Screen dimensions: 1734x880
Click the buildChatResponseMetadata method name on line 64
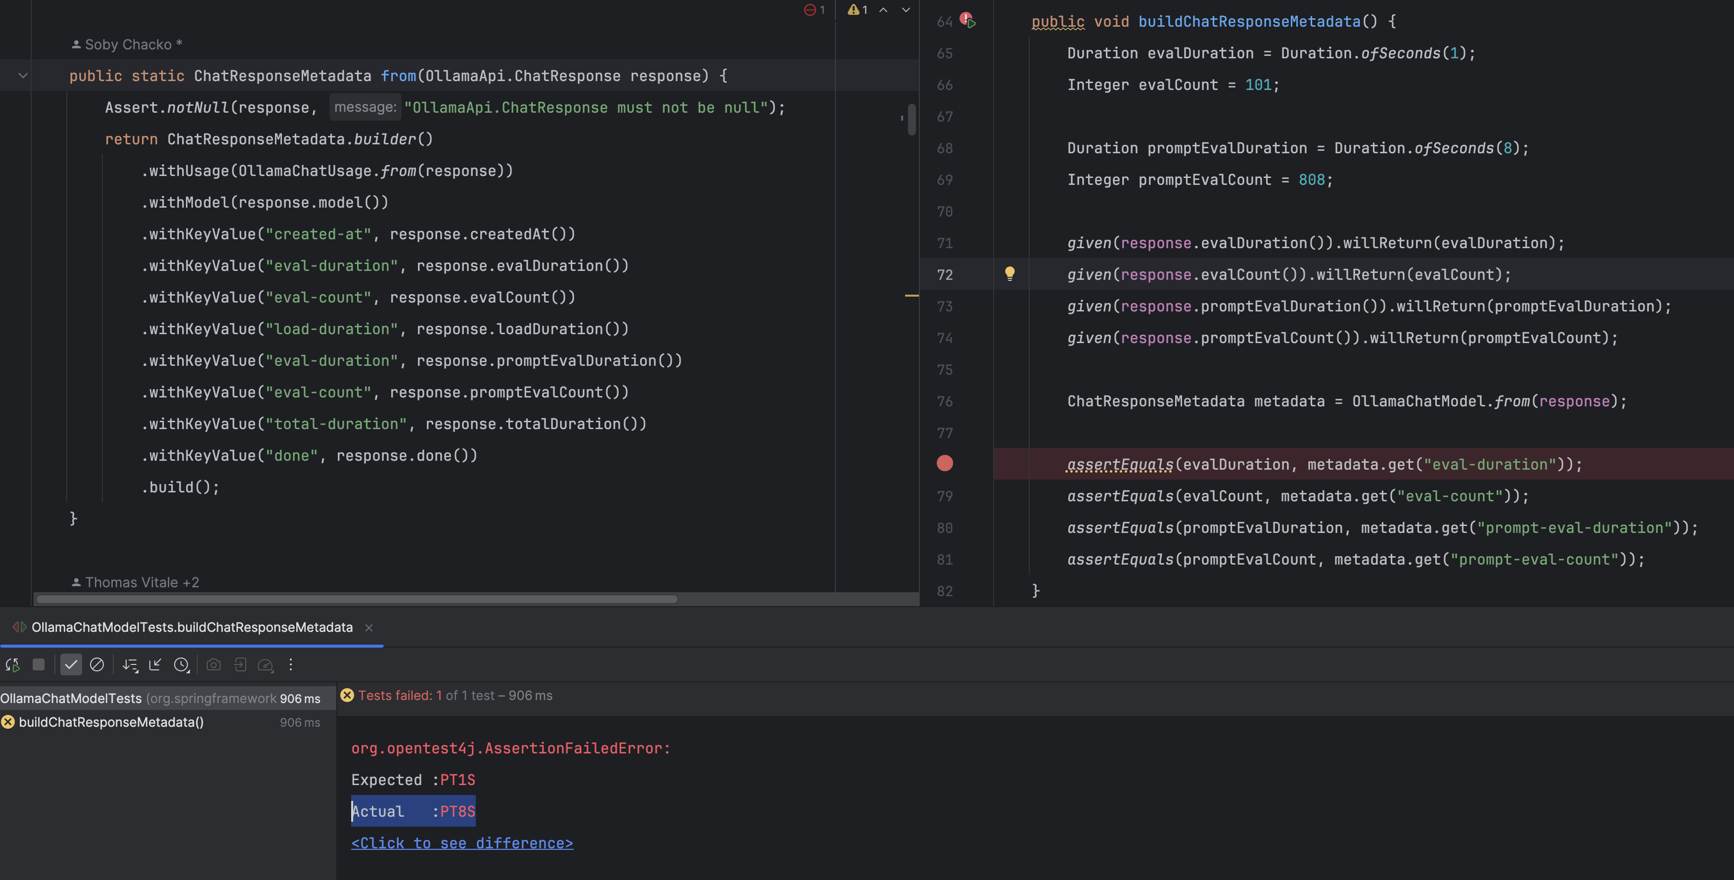1249,22
